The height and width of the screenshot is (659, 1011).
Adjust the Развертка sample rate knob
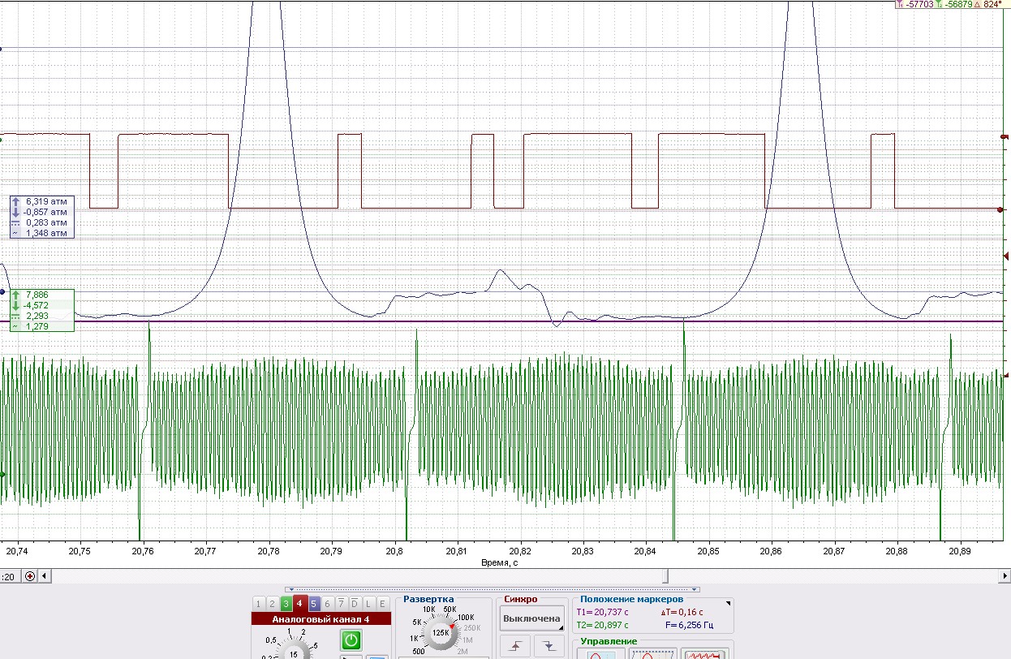(x=441, y=632)
